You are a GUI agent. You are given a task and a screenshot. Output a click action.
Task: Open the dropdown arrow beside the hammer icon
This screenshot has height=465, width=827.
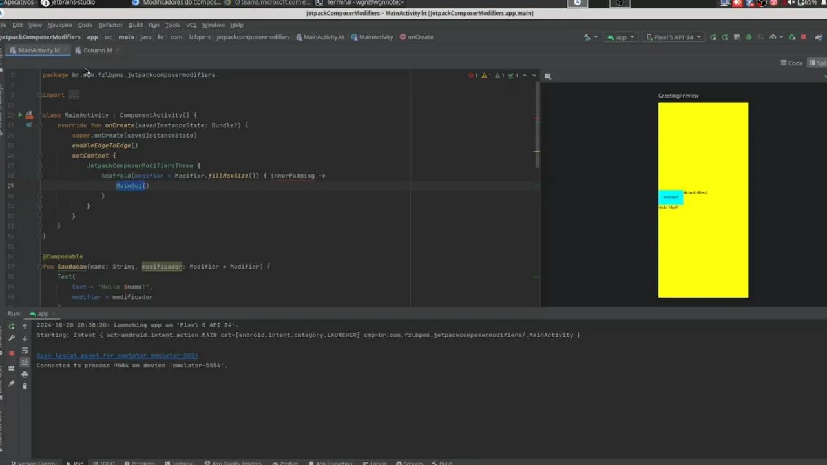(596, 37)
